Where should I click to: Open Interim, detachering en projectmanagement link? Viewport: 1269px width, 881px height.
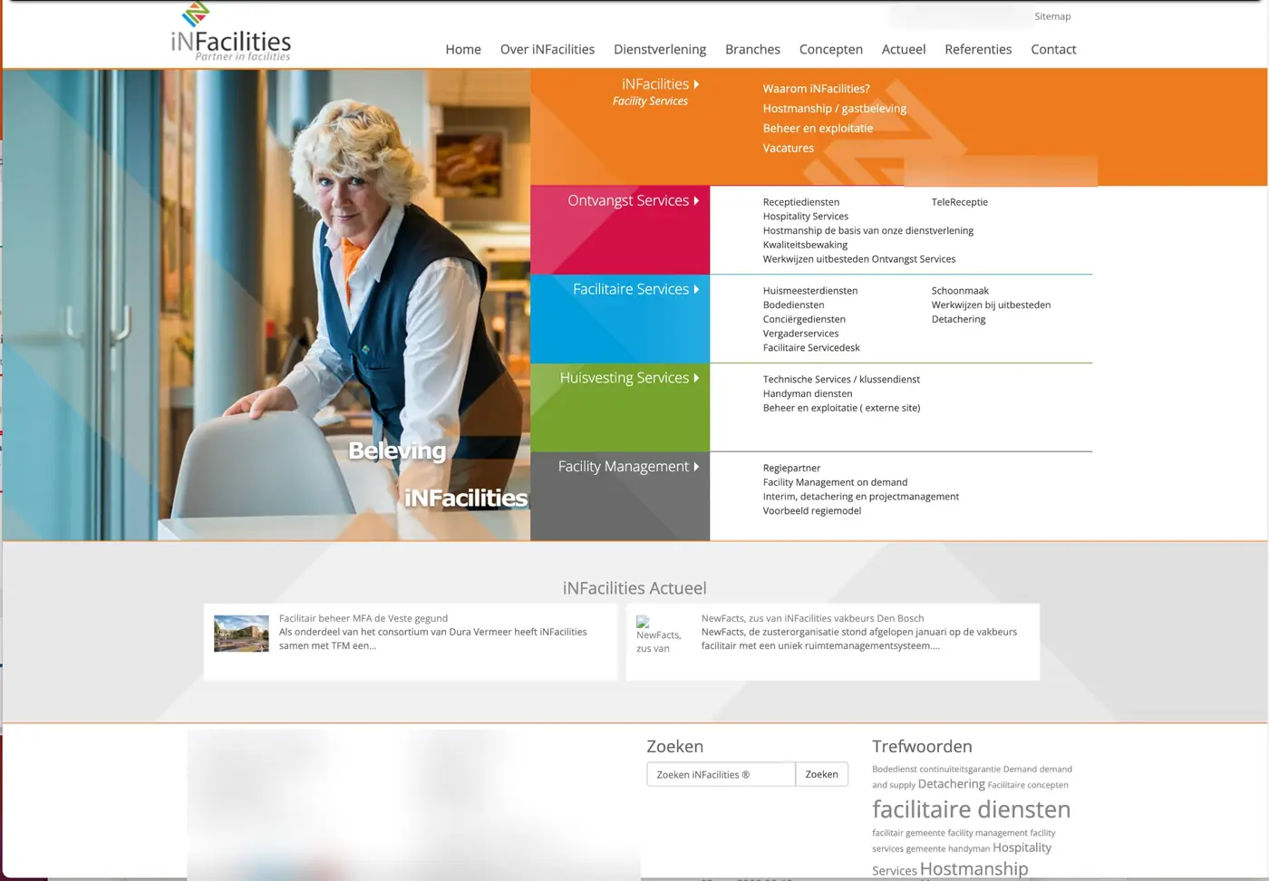click(x=860, y=497)
